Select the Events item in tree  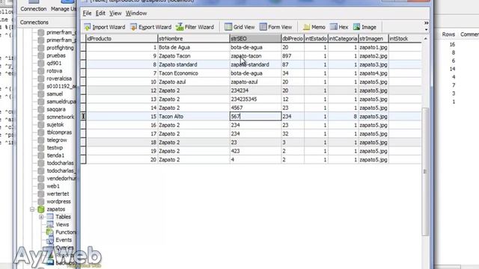point(64,240)
